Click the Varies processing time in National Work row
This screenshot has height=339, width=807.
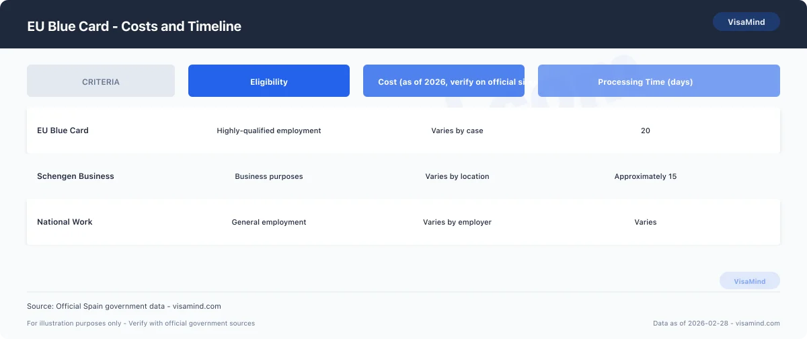[x=646, y=222]
